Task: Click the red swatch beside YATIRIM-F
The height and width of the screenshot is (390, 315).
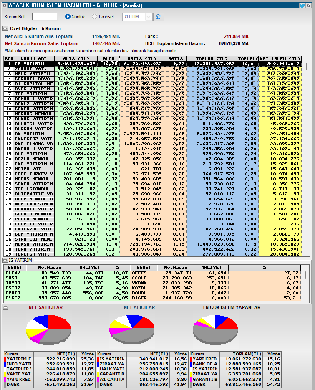Action: coord(5,359)
